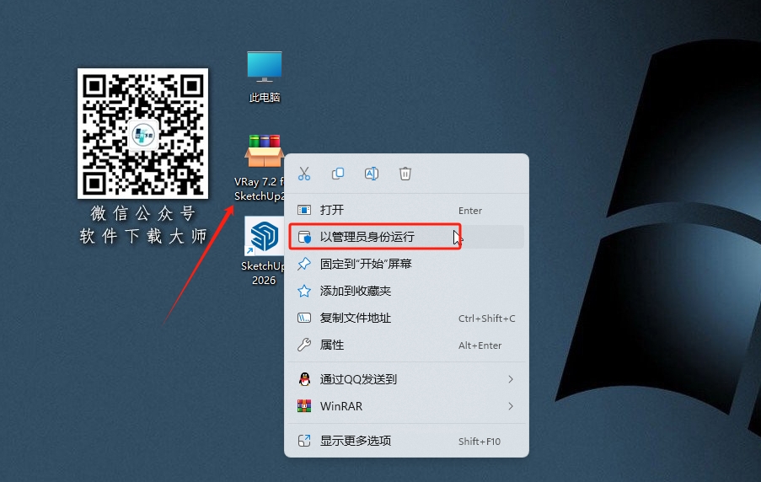The image size is (761, 482).
Task: Click the path icon beside 复制文件地址
Action: click(304, 319)
